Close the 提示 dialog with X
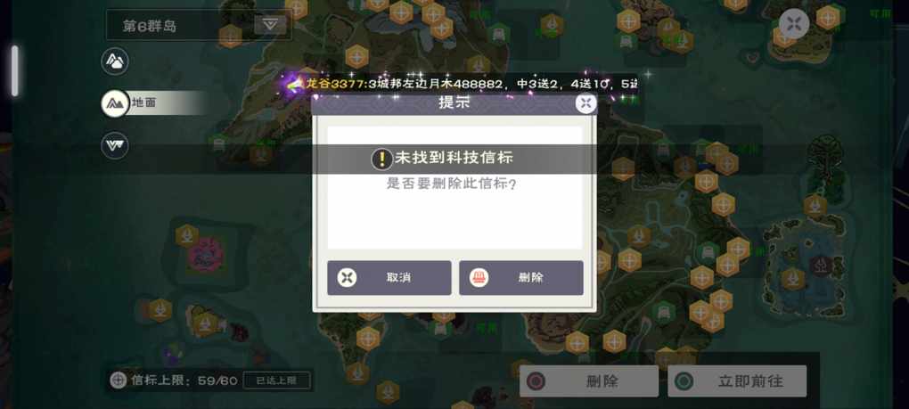 [x=586, y=103]
